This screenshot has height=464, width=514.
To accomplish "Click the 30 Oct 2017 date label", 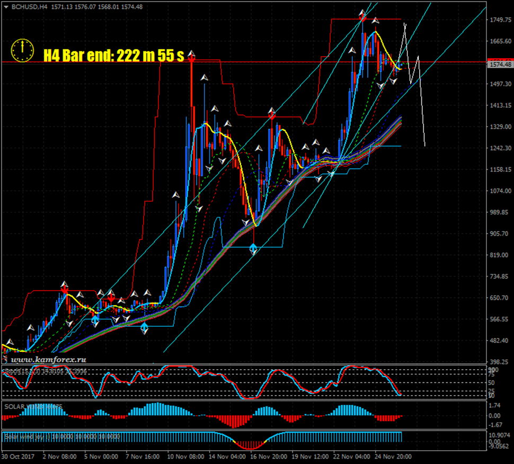I will [18, 457].
